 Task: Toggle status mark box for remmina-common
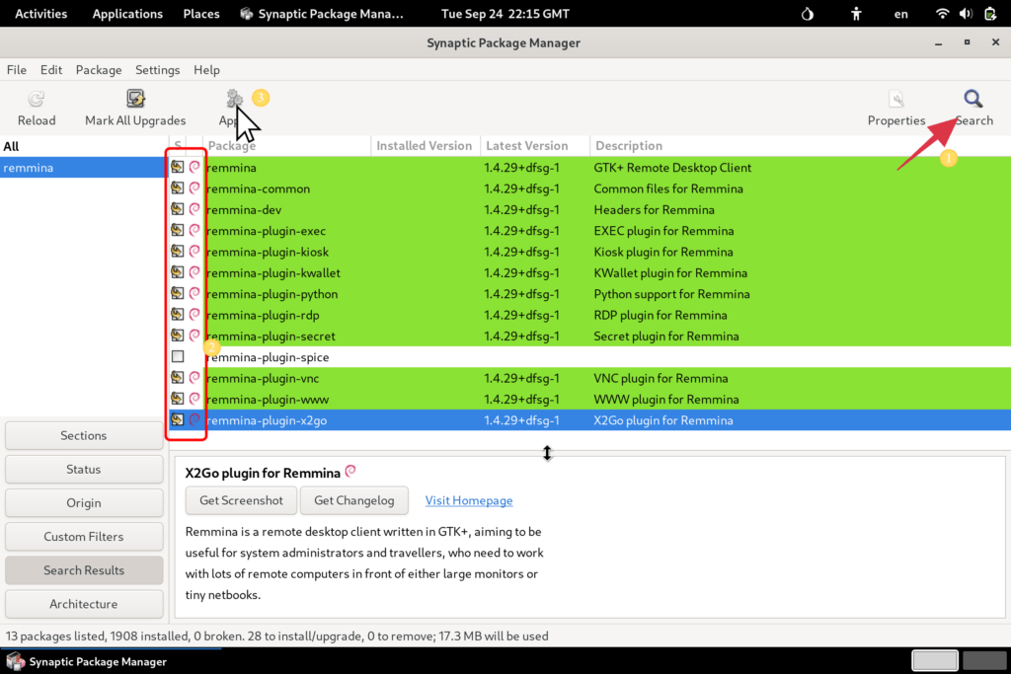tap(178, 188)
